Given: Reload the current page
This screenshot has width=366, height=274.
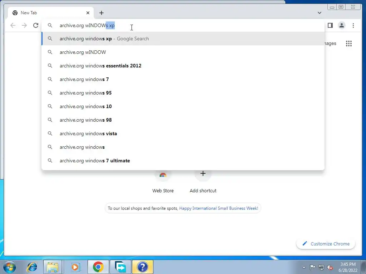Looking at the screenshot, I should click(x=36, y=25).
